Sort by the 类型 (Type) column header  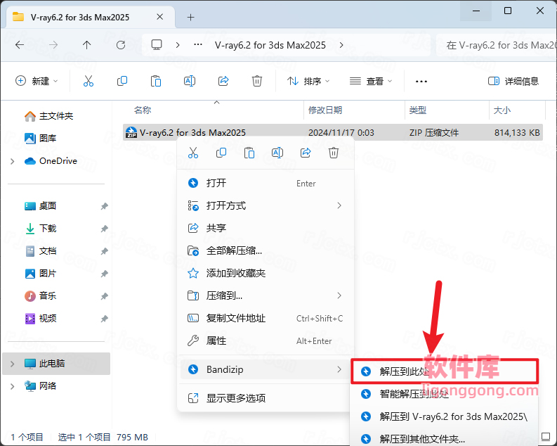click(447, 110)
